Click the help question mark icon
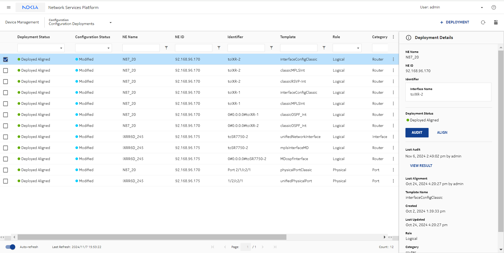Viewport: 504px width, 253px height. (x=493, y=7)
